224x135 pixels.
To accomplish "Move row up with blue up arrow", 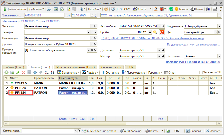I will tap(35, 72).
